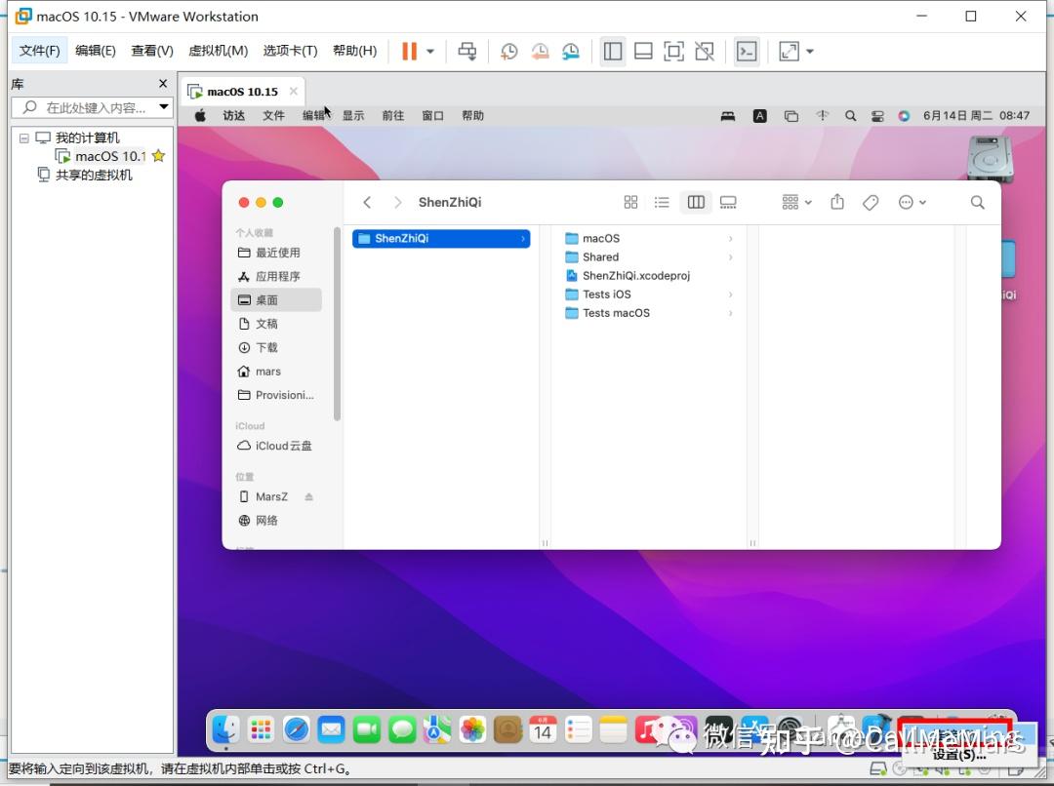Click the Siri icon in the menu bar

[x=904, y=115]
